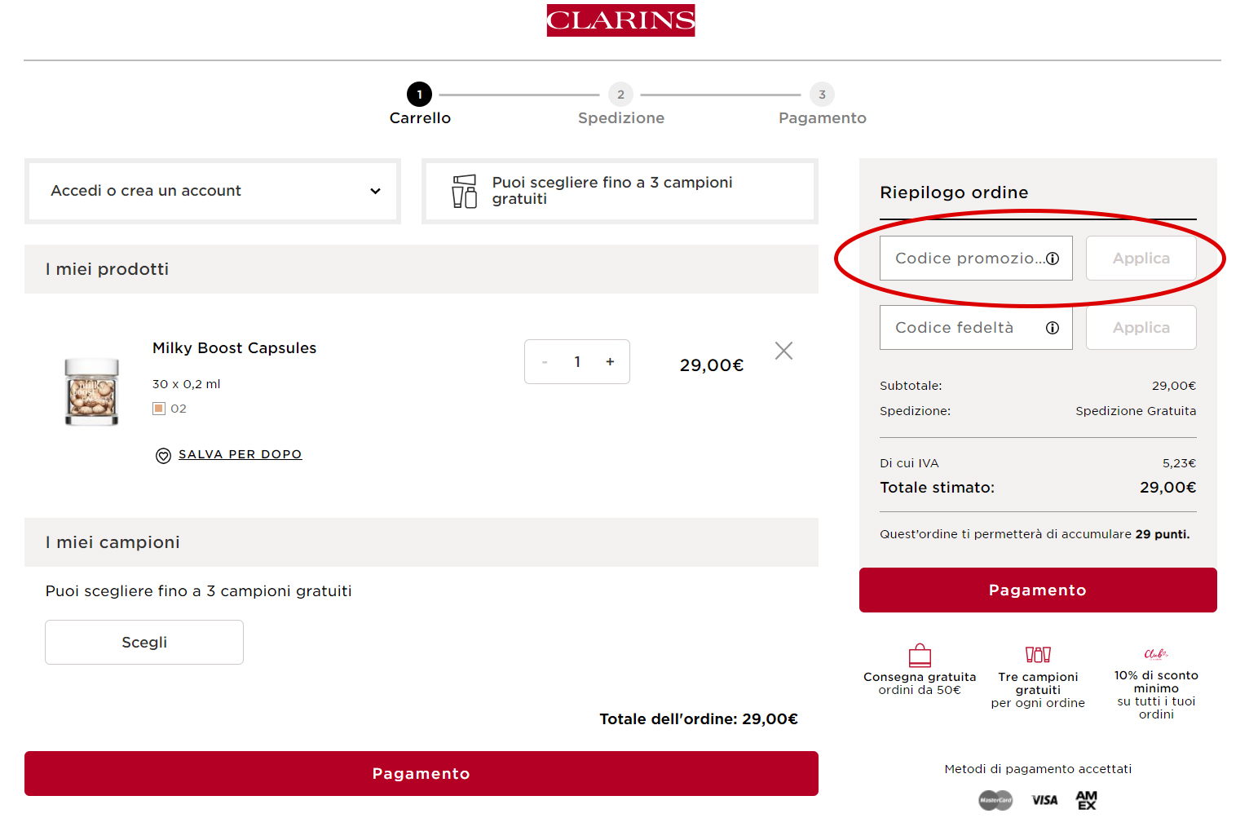The image size is (1249, 840).
Task: Click the Club Clarins logo icon
Action: pos(1155,653)
